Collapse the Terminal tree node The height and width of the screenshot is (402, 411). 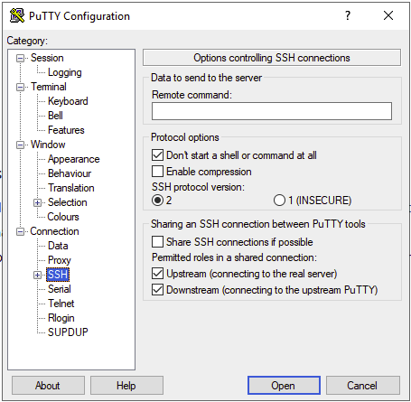(x=20, y=87)
